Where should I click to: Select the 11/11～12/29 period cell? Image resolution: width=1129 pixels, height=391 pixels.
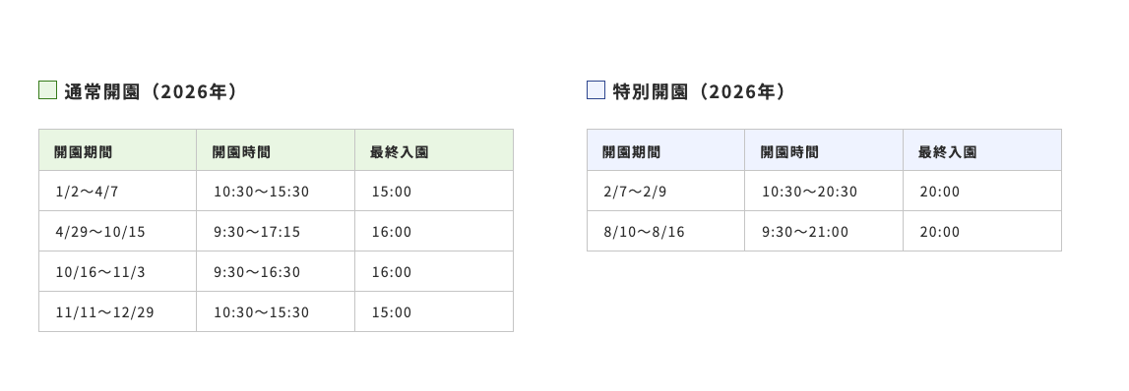117,311
